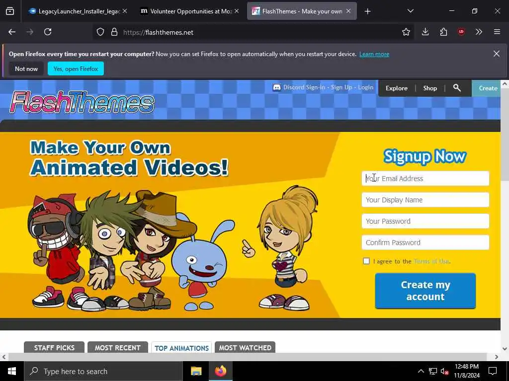Show hidden system tray icons
Image resolution: width=509 pixels, height=381 pixels.
[x=421, y=371]
